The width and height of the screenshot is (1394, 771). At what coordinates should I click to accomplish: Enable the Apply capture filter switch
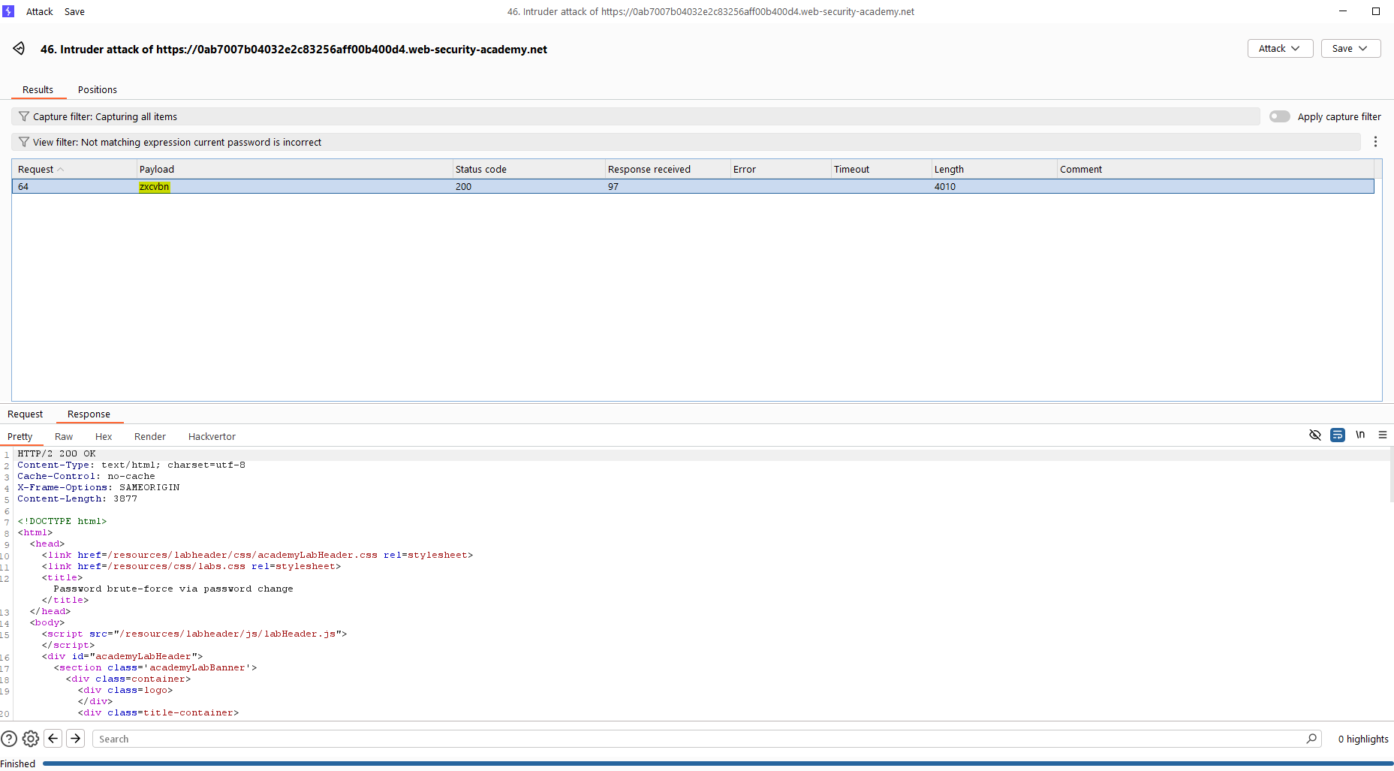tap(1279, 116)
